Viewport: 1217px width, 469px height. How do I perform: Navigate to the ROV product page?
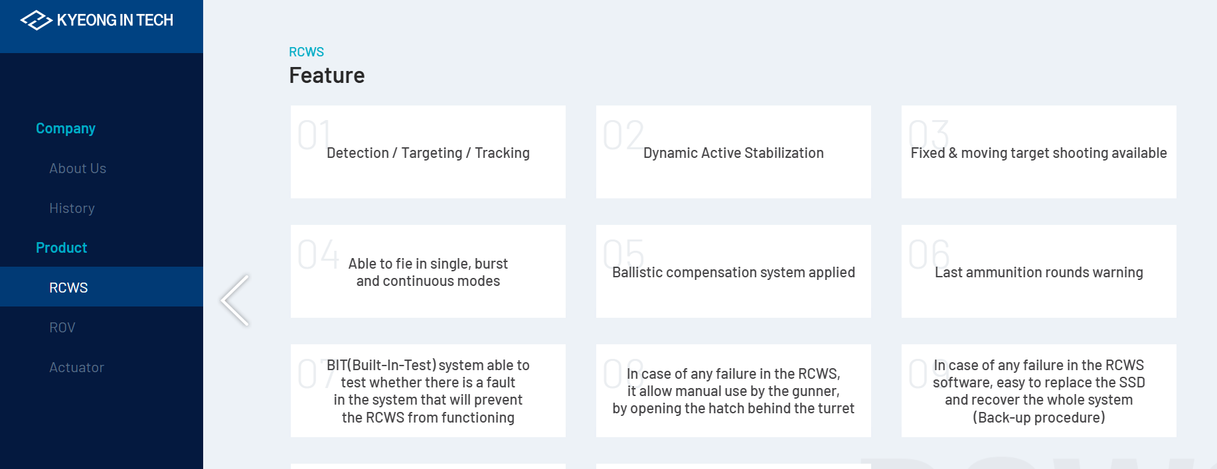pos(62,327)
